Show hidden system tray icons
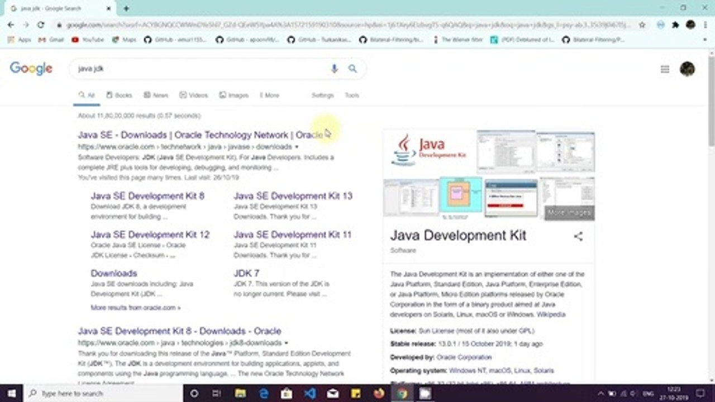This screenshot has height=402, width=715. [600, 393]
